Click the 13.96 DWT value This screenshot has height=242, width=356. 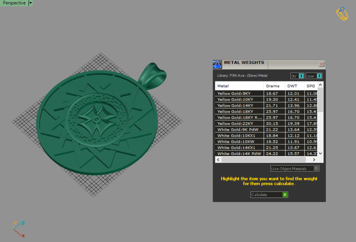point(293,106)
